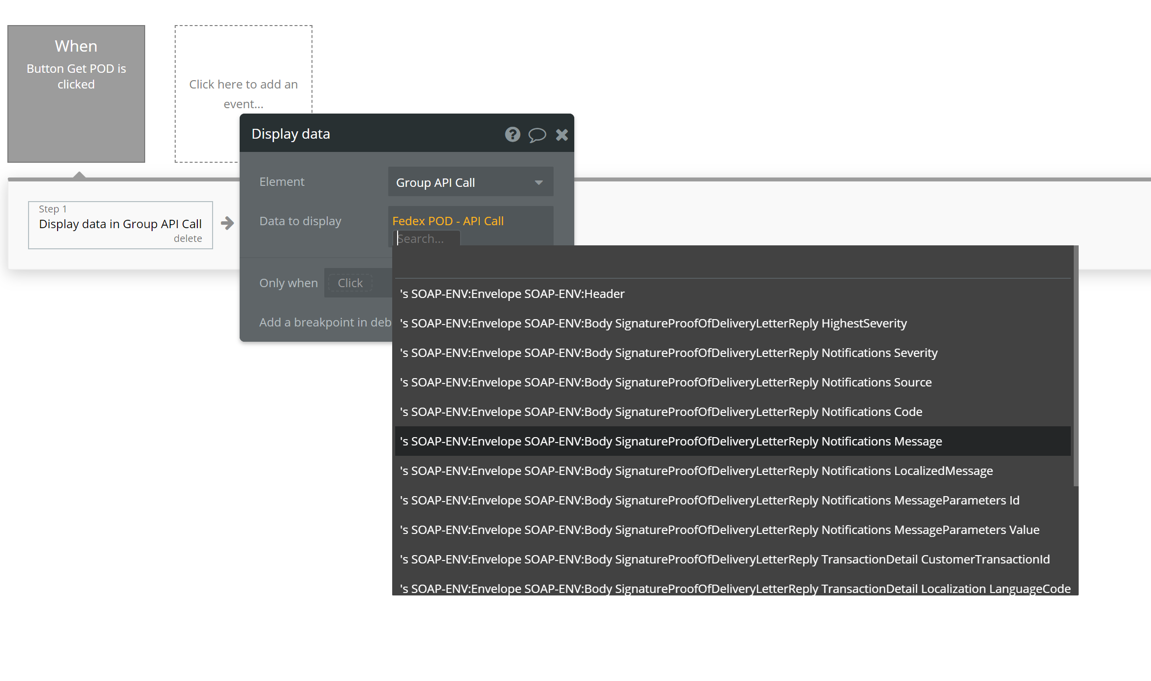Choose the Notifications Code option
Screen dimensions: 1151x681
(661, 412)
